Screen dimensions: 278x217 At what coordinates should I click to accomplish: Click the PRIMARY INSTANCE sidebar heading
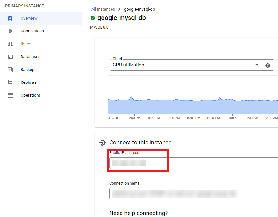tap(25, 6)
